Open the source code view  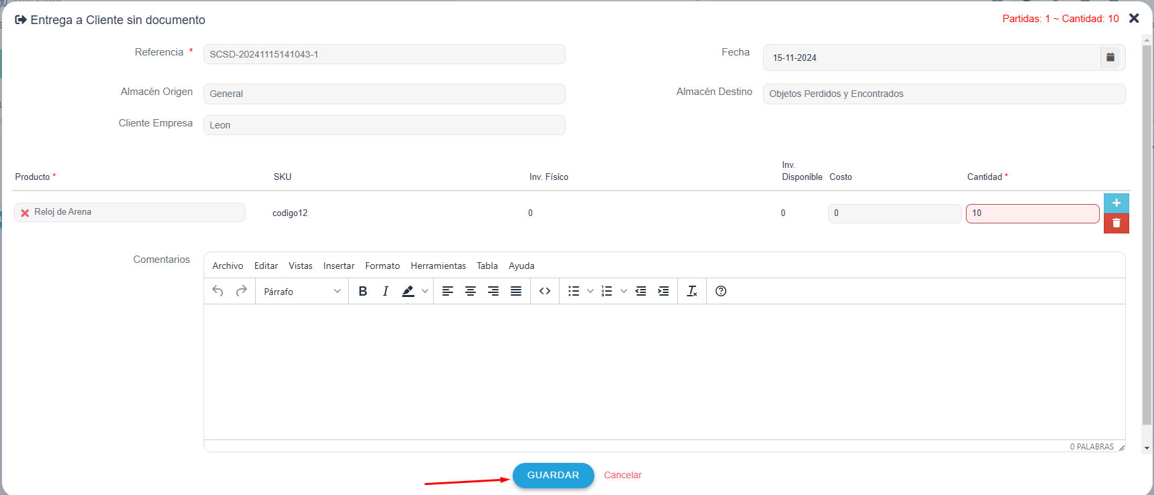[x=545, y=291]
